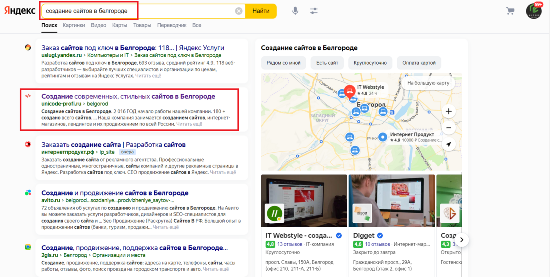
Task: Show next organization cards with arrow
Action: 462,240
